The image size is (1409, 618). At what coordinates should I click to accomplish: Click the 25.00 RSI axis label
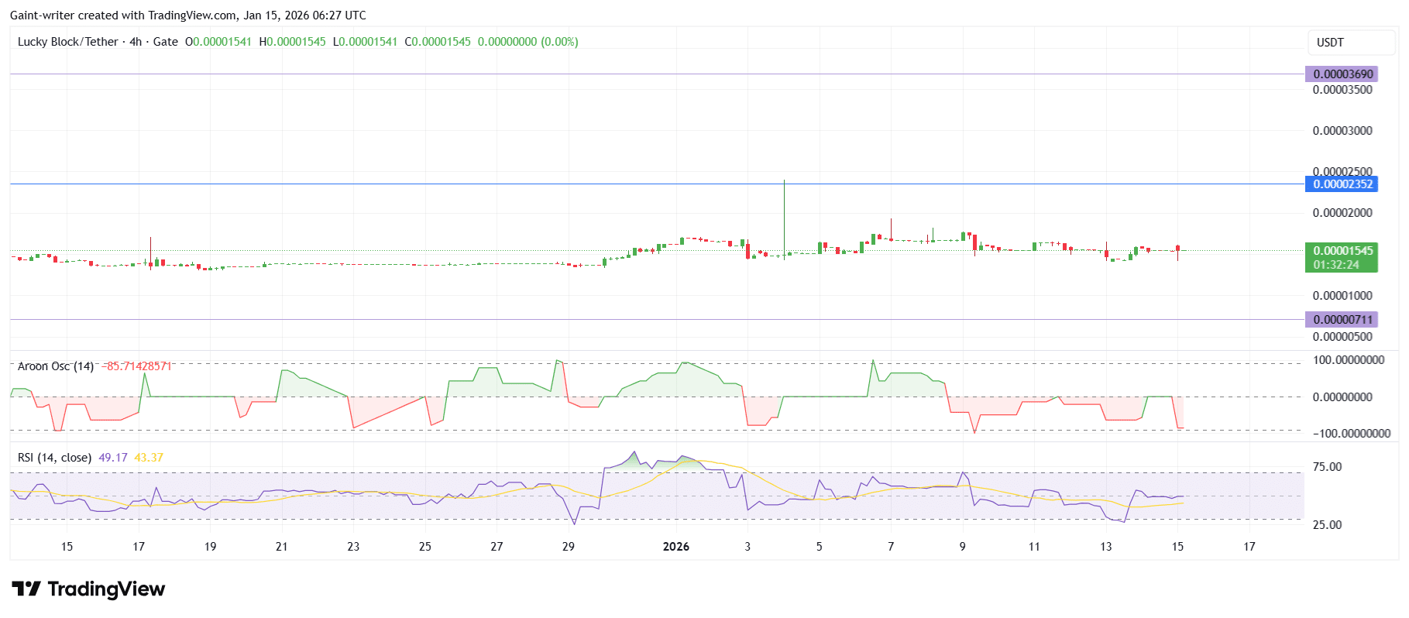coord(1327,525)
